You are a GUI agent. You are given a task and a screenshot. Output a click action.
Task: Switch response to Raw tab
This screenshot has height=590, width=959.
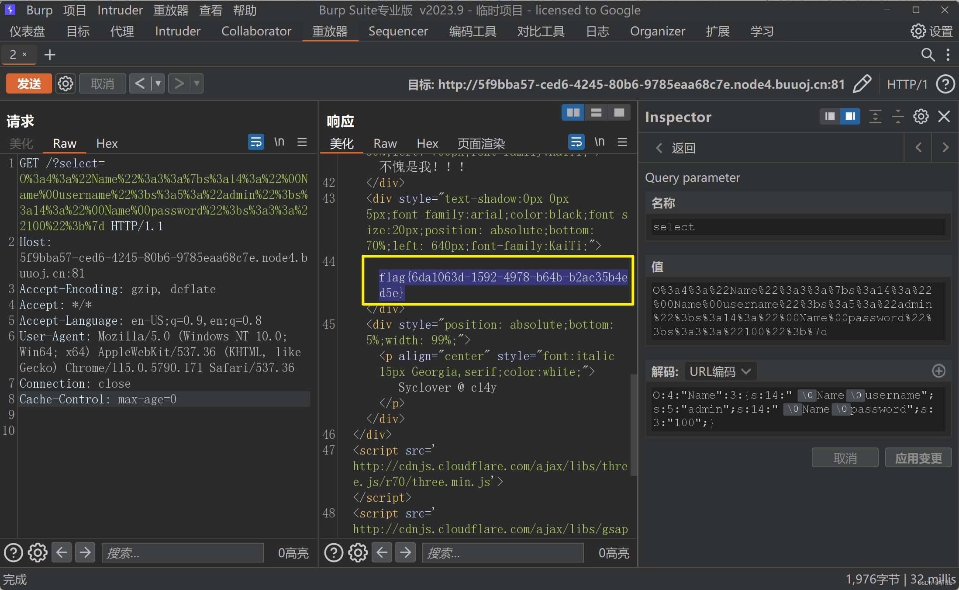385,143
